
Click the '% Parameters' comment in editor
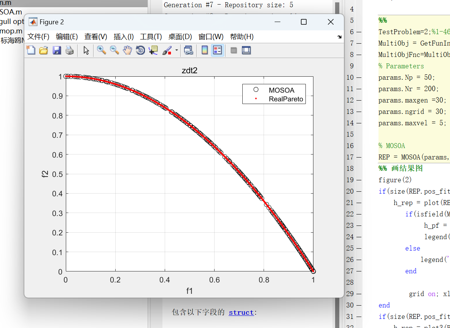[x=401, y=66]
